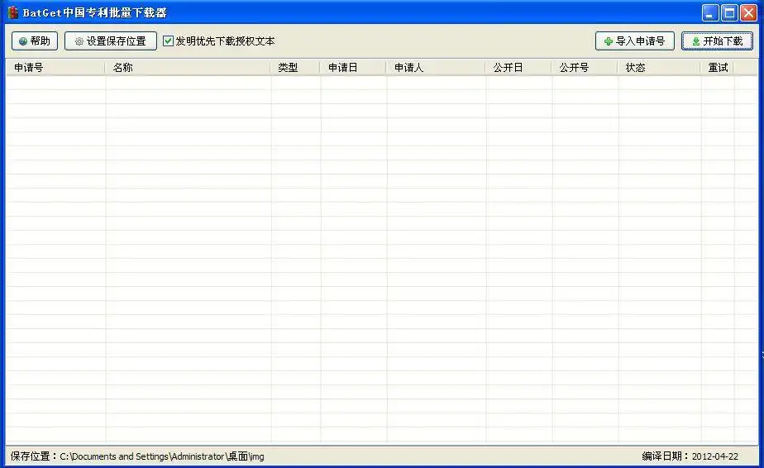
Task: Close the BatGet window
Action: [748, 12]
